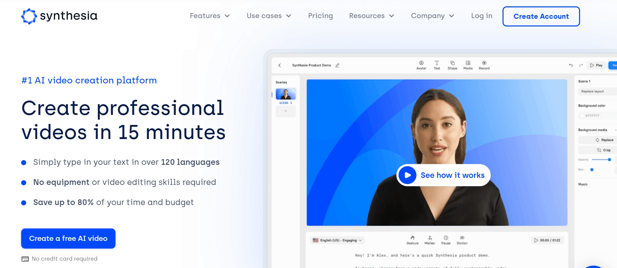Click the "120 languages" bullet text
The image size is (617, 268).
190,162
